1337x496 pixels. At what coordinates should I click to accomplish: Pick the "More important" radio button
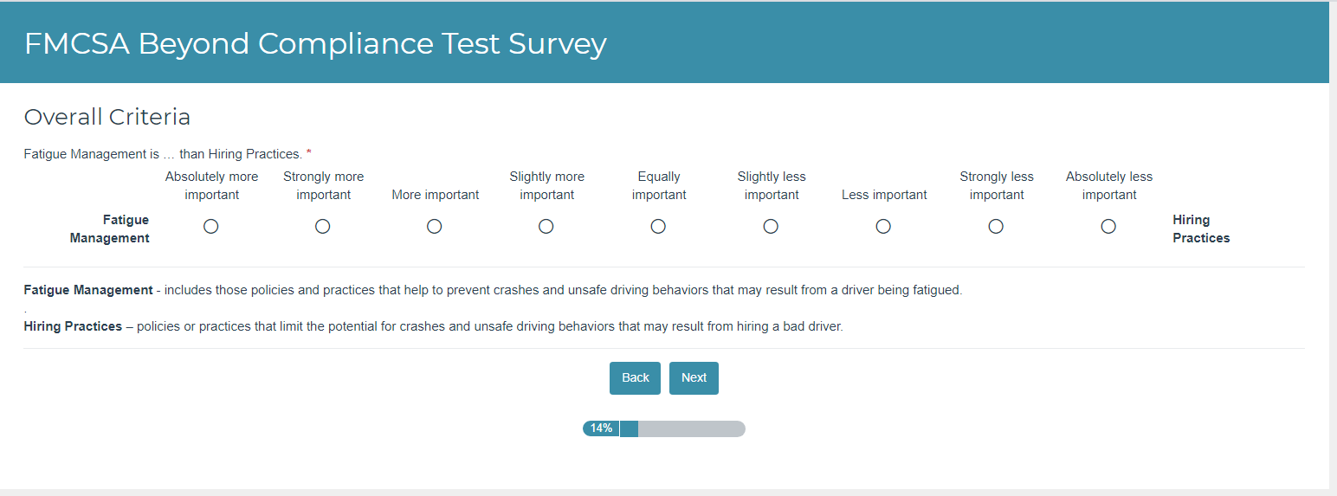point(435,226)
